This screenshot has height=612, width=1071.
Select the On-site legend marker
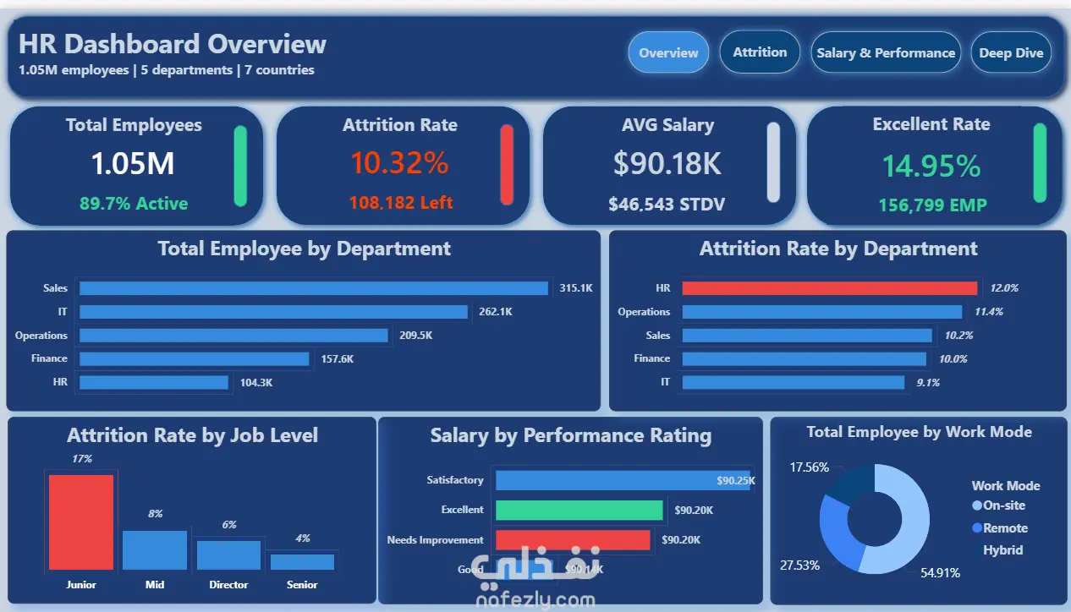click(x=978, y=505)
